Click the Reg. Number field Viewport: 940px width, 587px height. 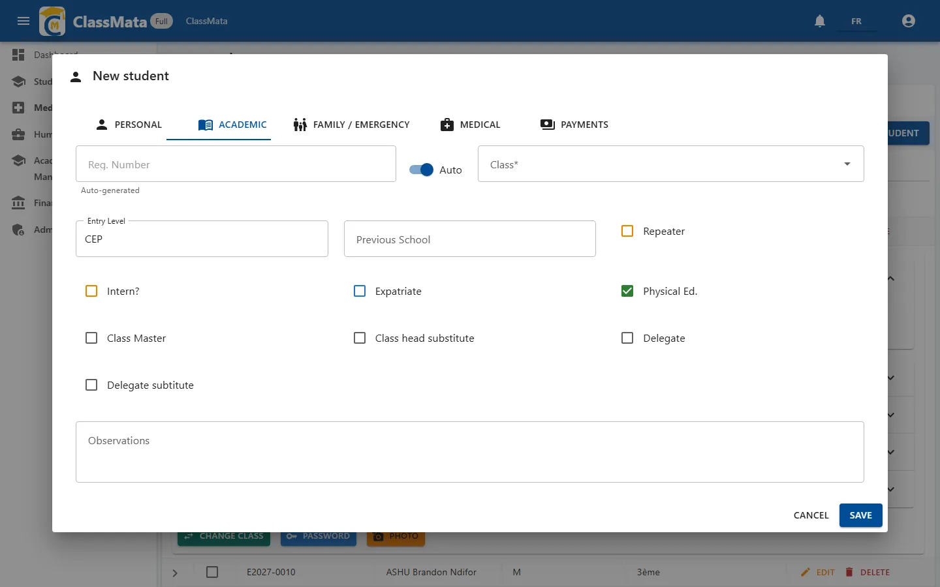pos(236,164)
